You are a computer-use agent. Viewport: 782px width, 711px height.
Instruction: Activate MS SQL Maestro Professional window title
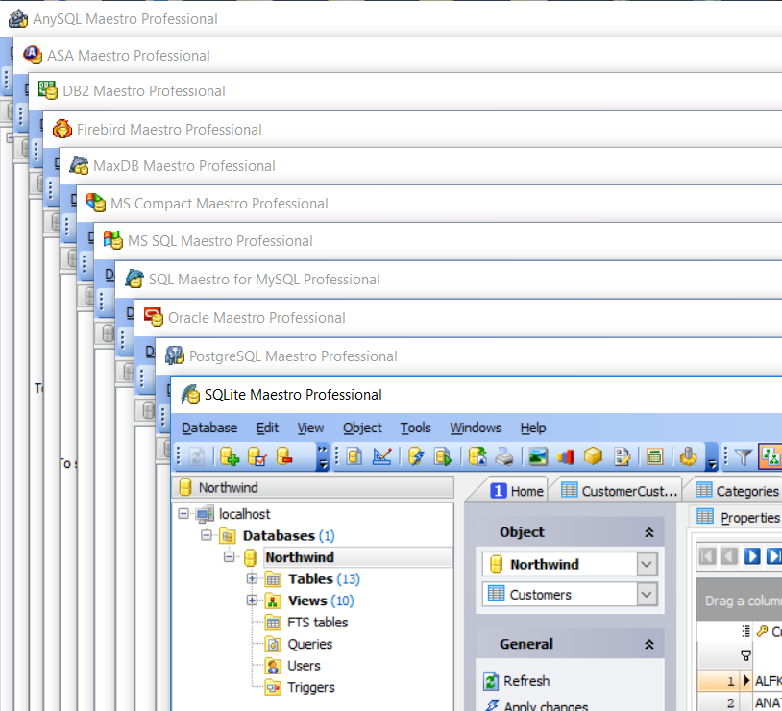point(220,241)
